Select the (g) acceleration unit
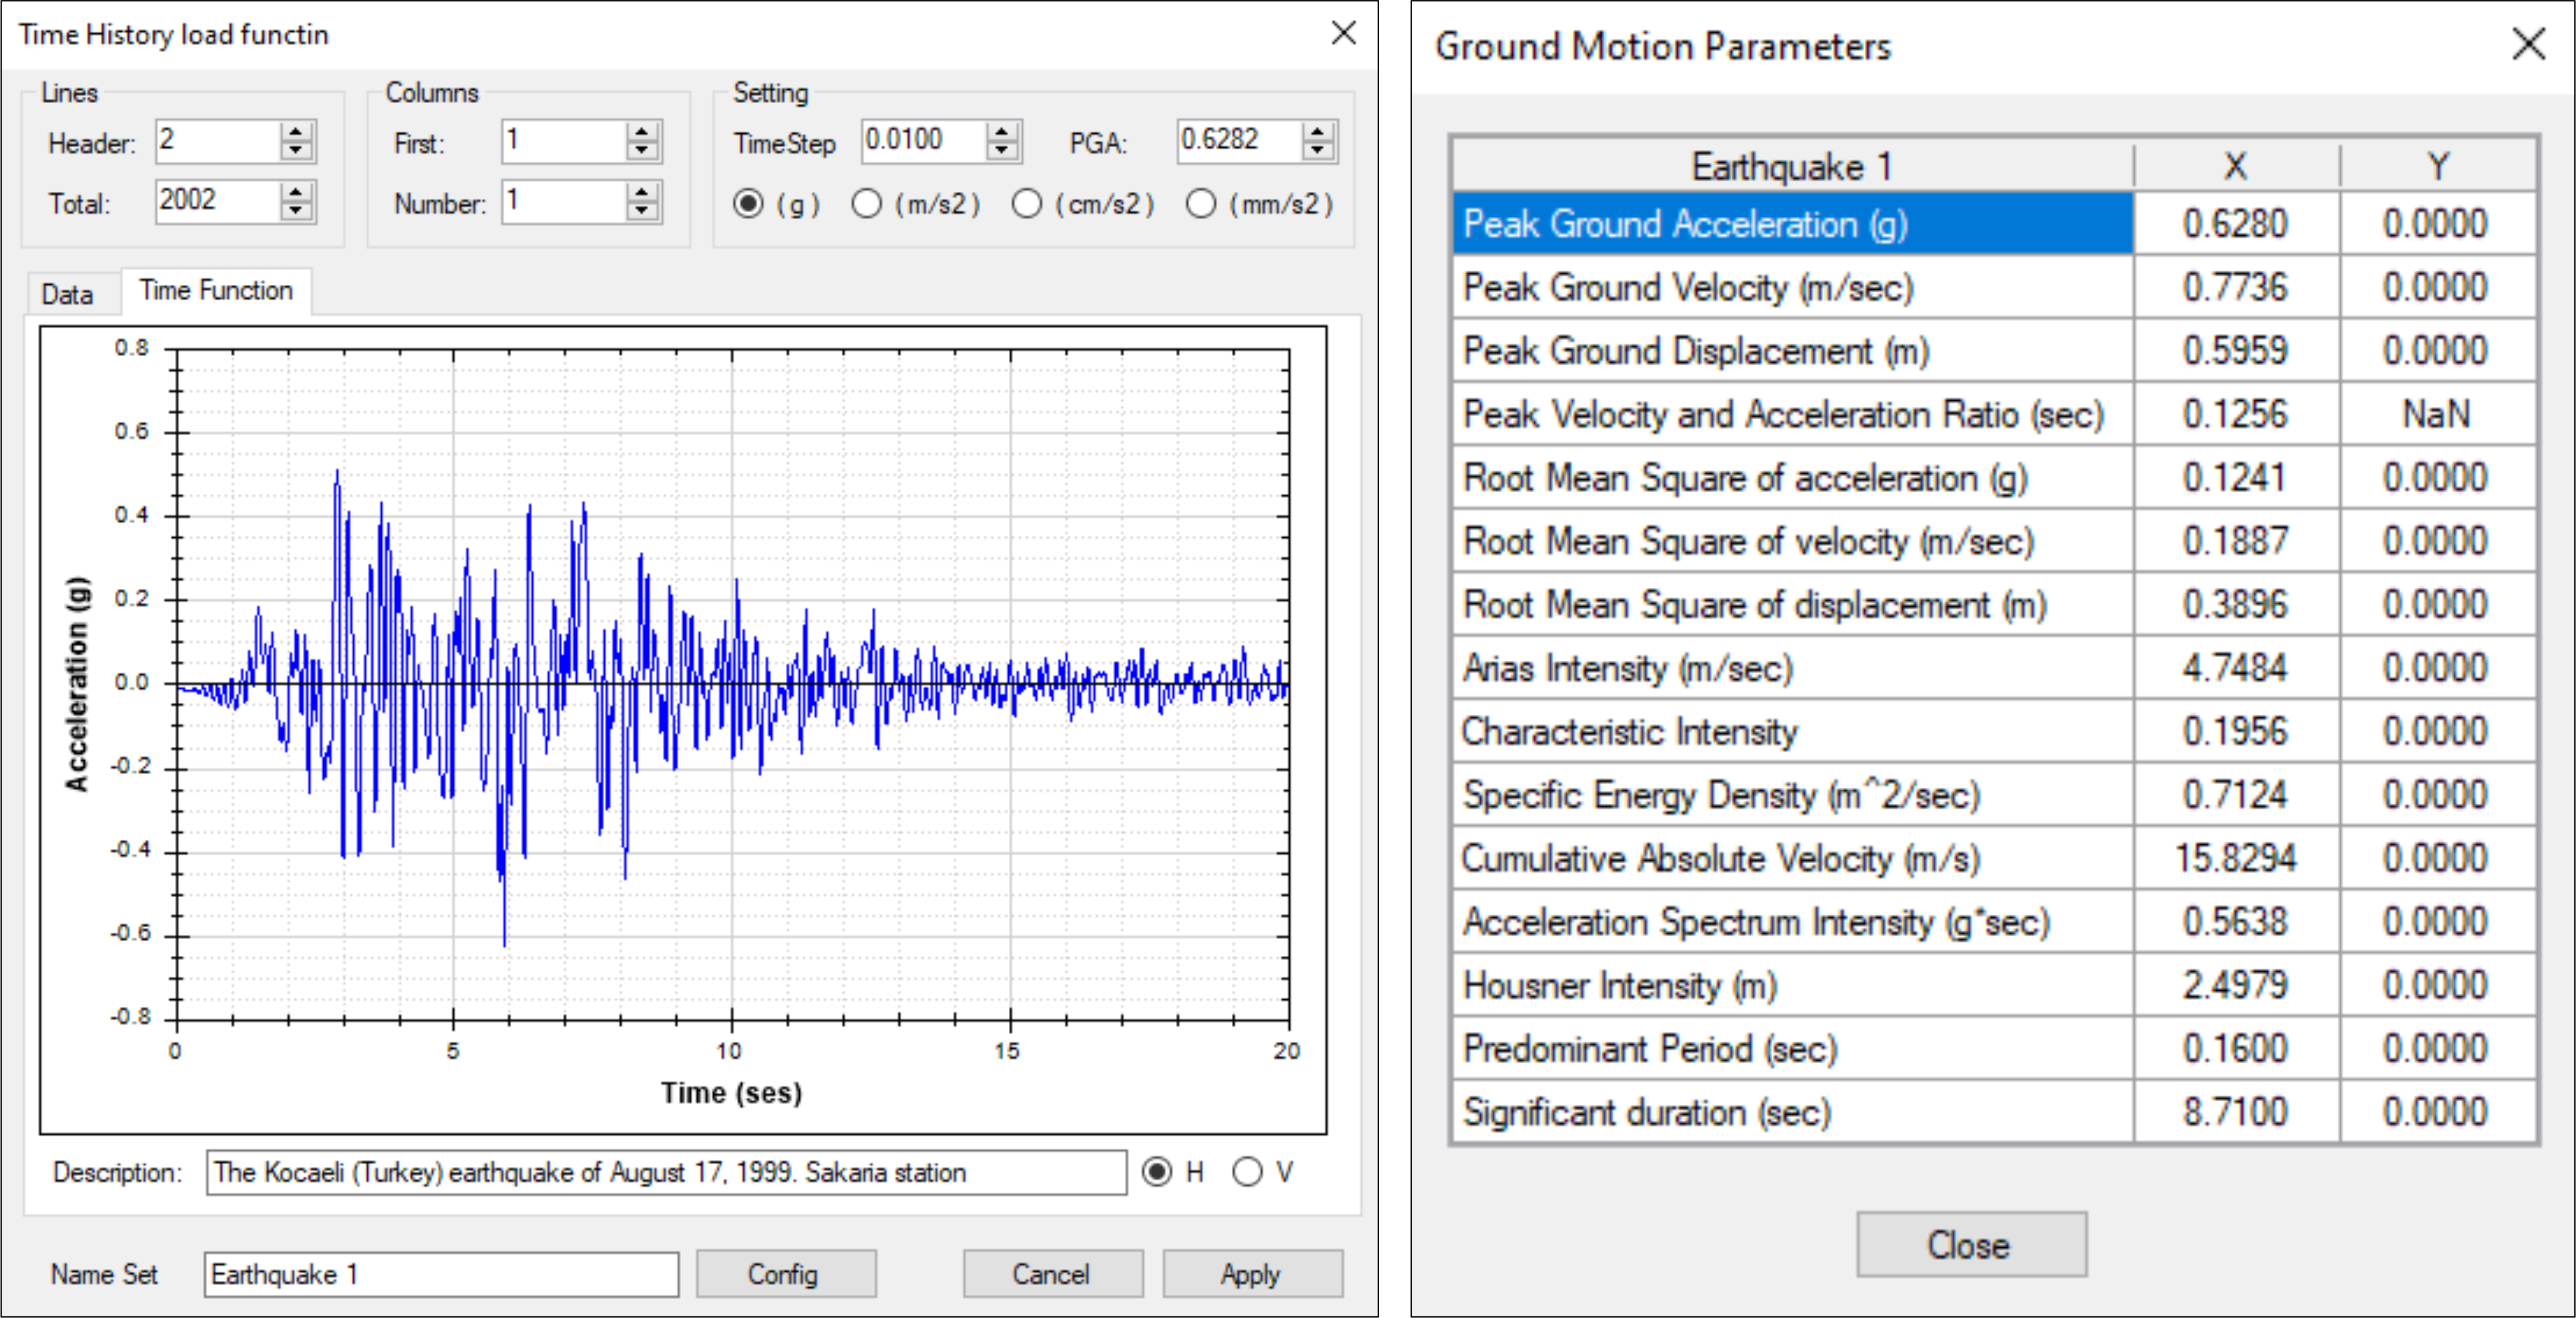This screenshot has width=2576, height=1318. coord(748,204)
